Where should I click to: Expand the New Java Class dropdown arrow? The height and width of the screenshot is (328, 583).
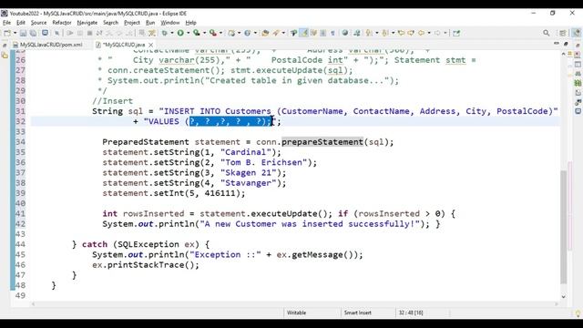(255, 33)
